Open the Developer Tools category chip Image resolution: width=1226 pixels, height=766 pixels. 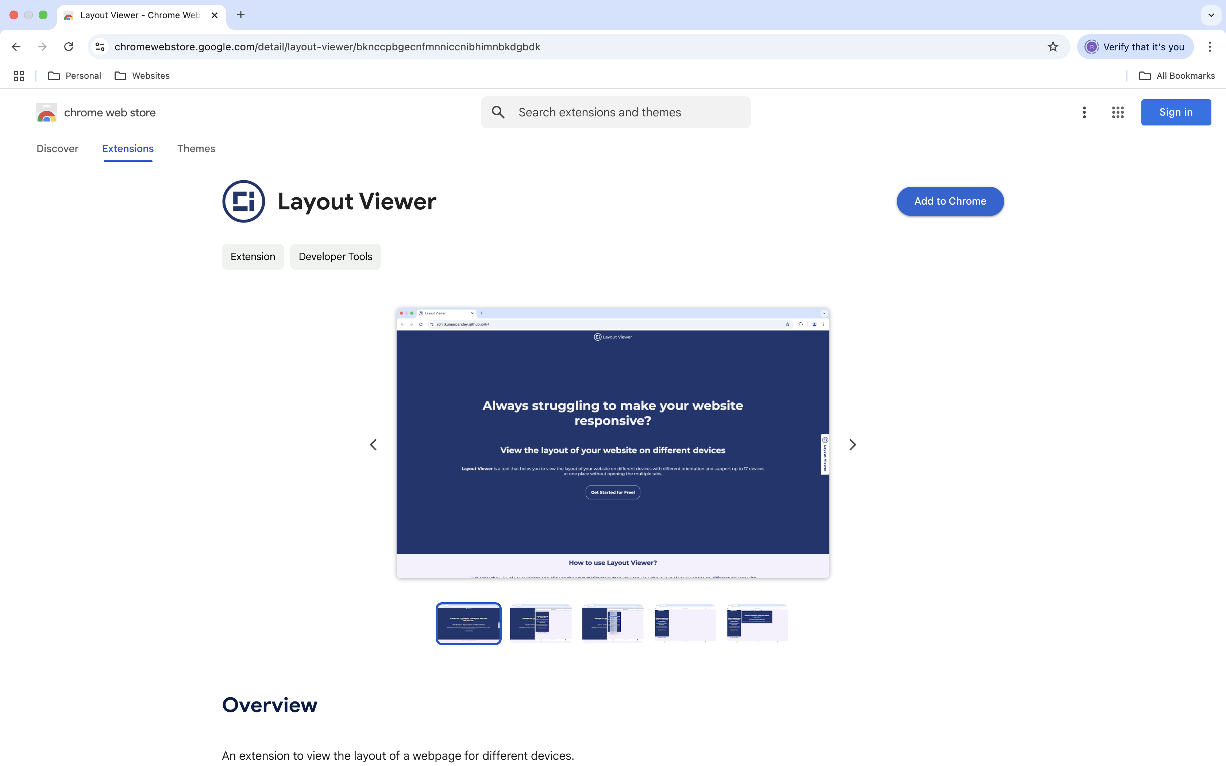[x=335, y=256]
